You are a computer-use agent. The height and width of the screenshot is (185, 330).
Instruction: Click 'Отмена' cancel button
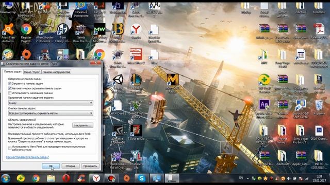click(70, 166)
